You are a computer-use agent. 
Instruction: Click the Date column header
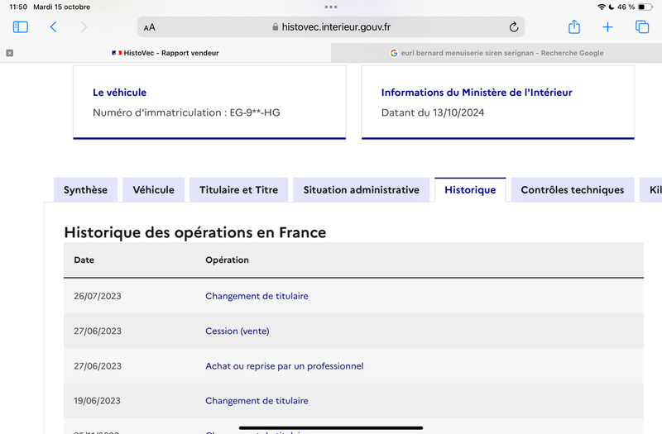(84, 260)
